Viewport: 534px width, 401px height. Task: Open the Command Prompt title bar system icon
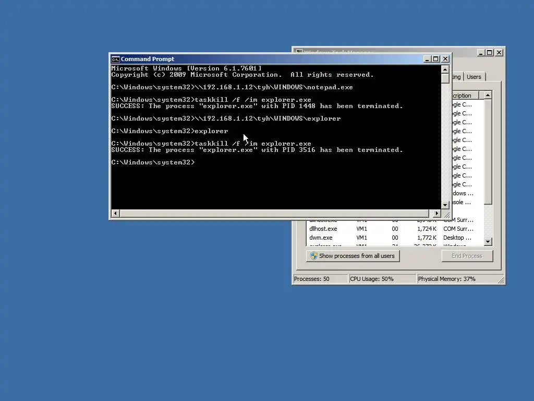tap(115, 60)
